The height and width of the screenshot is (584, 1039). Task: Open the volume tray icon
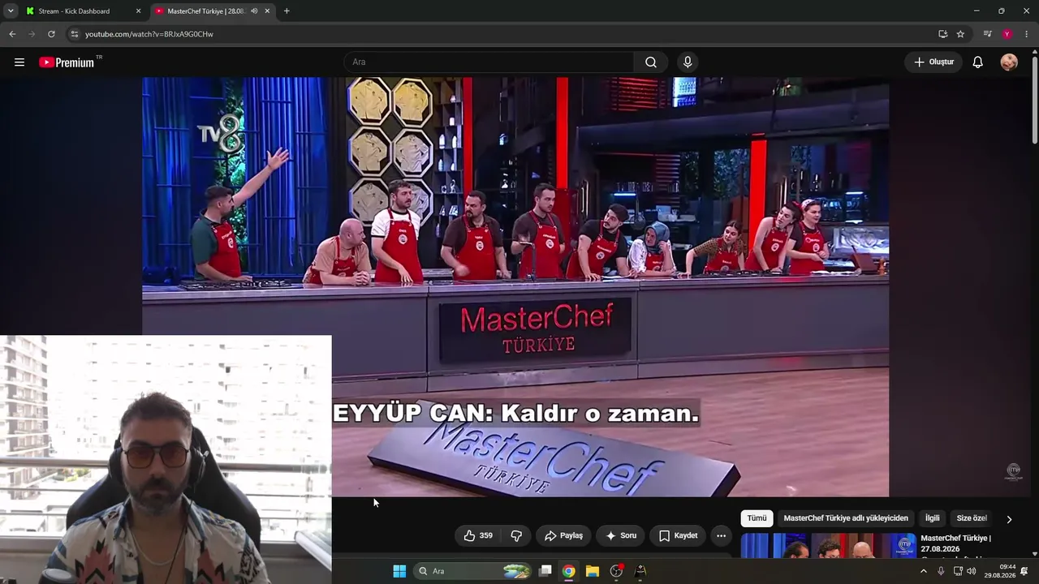(x=972, y=571)
